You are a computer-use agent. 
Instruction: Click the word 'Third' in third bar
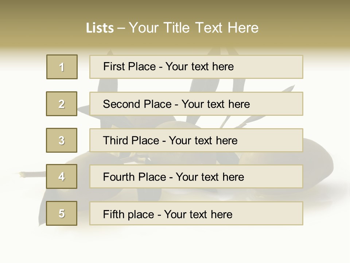point(116,141)
